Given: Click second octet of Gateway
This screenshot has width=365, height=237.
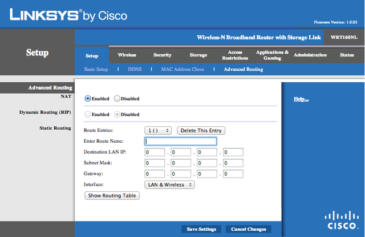Looking at the screenshot, I should click(x=181, y=174).
